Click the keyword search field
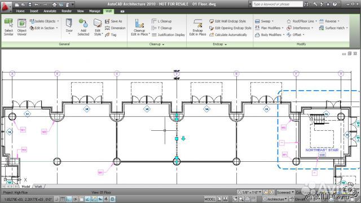The width and height of the screenshot is (361, 203). click(278, 4)
